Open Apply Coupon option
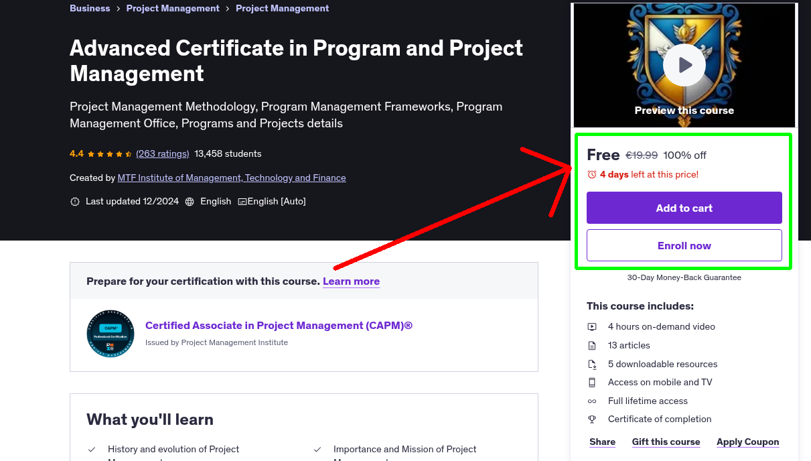Screen dimensions: 811x461 click(747, 442)
